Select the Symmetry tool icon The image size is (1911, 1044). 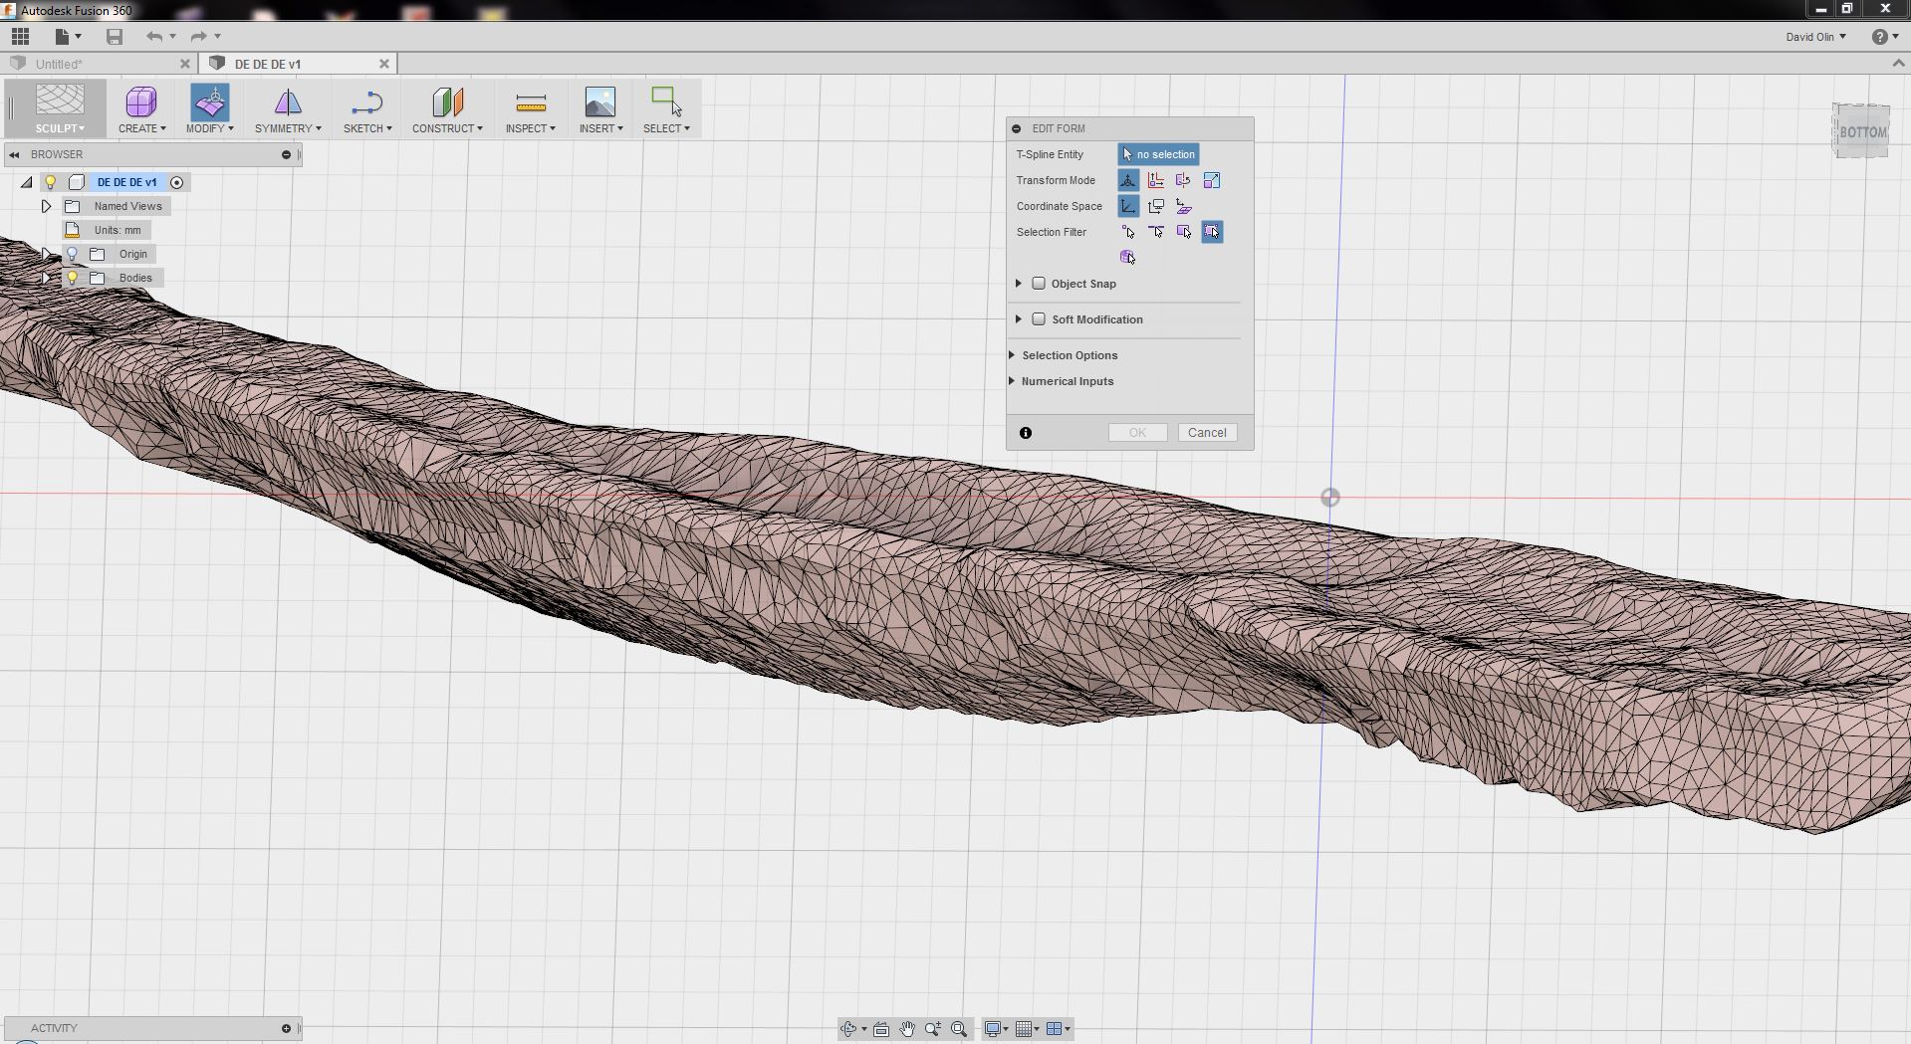(287, 107)
